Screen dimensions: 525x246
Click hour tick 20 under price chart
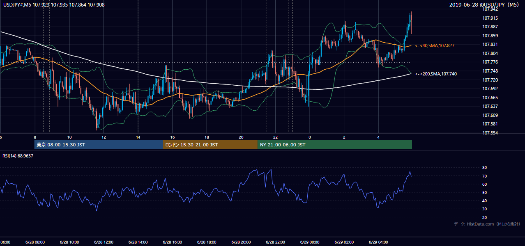click(241, 137)
